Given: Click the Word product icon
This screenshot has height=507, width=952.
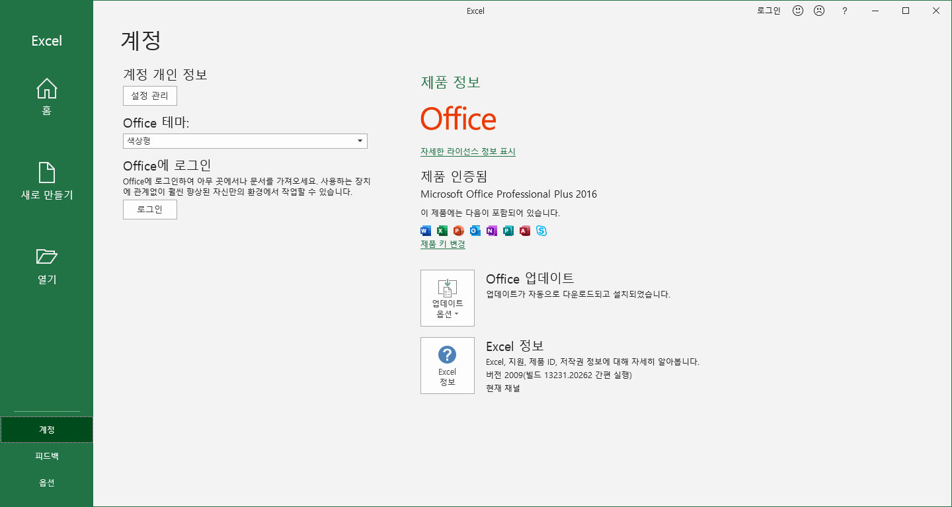Looking at the screenshot, I should 426,231.
